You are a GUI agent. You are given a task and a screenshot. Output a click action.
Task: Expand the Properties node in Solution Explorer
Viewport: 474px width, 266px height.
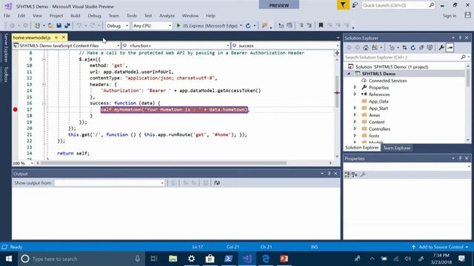355,87
